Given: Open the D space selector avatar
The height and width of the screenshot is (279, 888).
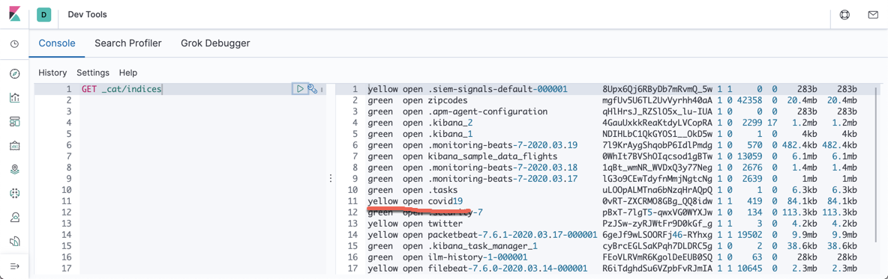Looking at the screenshot, I should 43,14.
